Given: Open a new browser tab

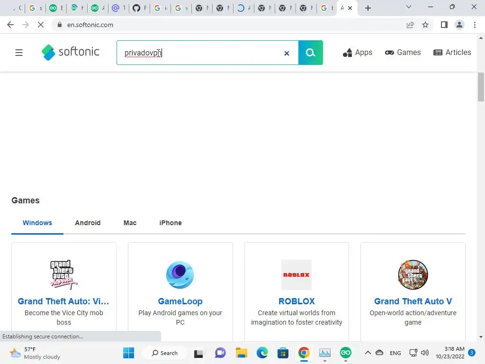Looking at the screenshot, I should coord(368,8).
